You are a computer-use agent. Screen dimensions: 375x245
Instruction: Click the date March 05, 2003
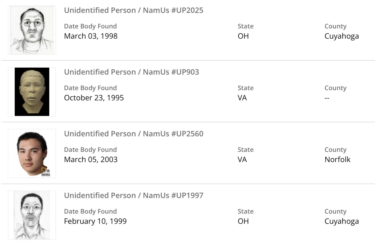point(91,159)
